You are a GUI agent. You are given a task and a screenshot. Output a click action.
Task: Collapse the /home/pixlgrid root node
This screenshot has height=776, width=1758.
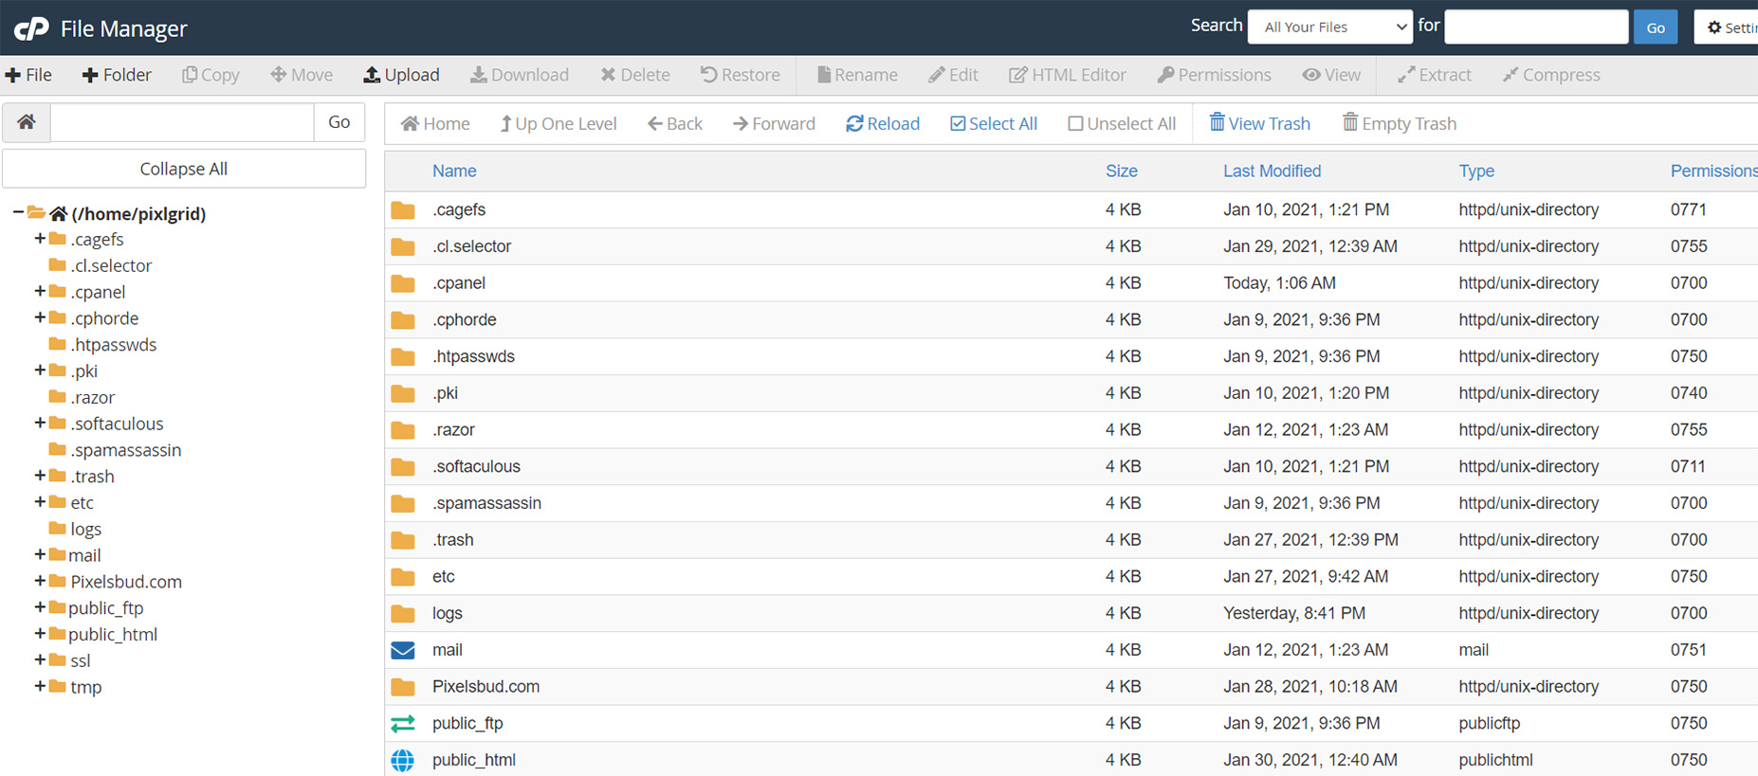18,213
